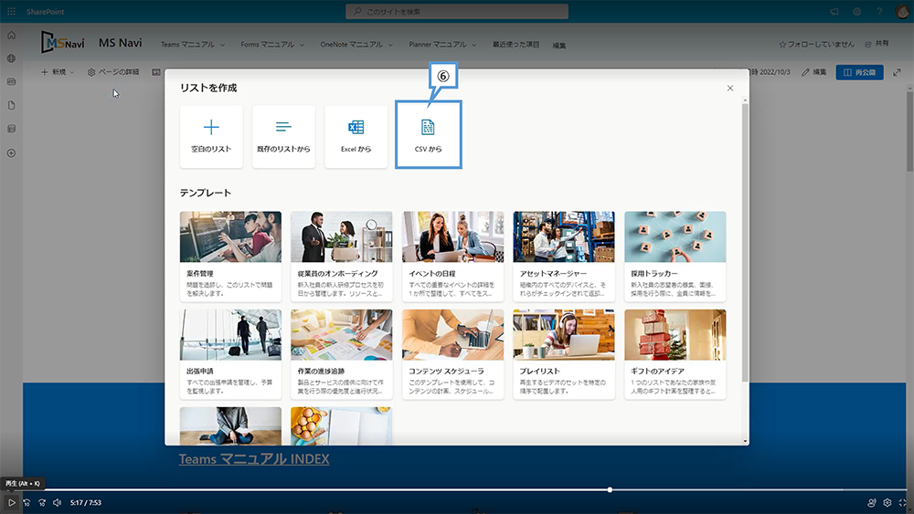Open the Teams マニュアル INDEX link
914x514 pixels.
[253, 458]
